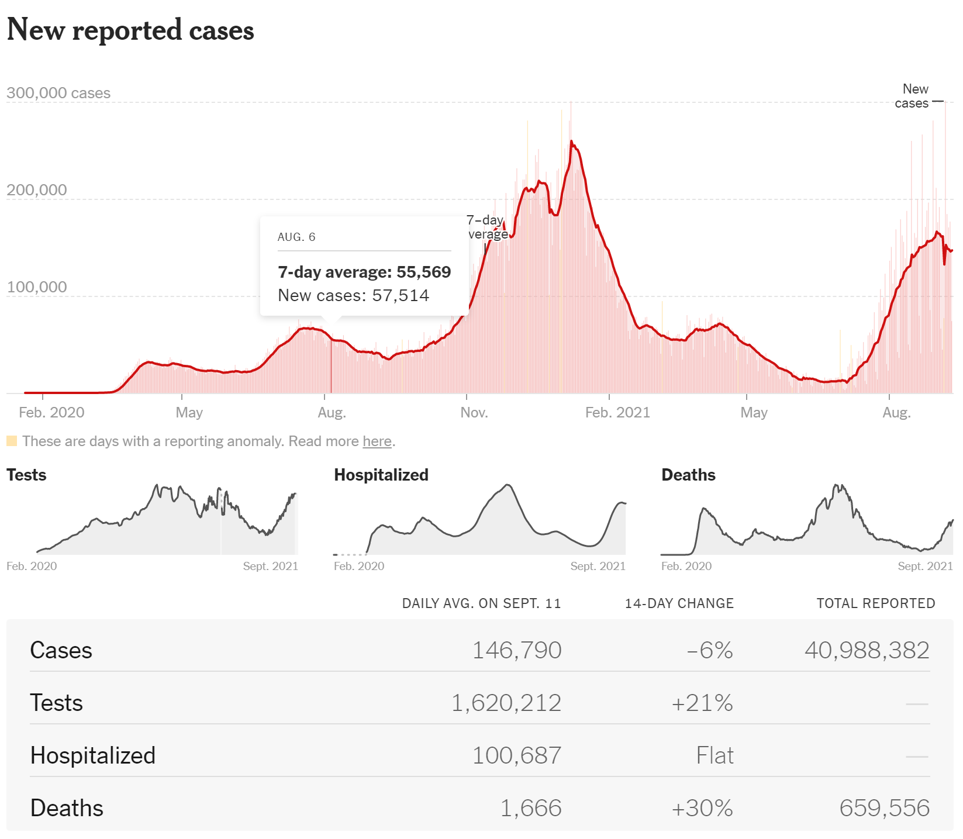Image resolution: width=963 pixels, height=839 pixels.
Task: Click the Cases total reported 40,988,382
Action: 867,650
